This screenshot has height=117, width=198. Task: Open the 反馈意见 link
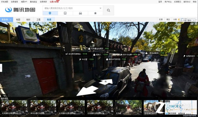tap(178, 2)
